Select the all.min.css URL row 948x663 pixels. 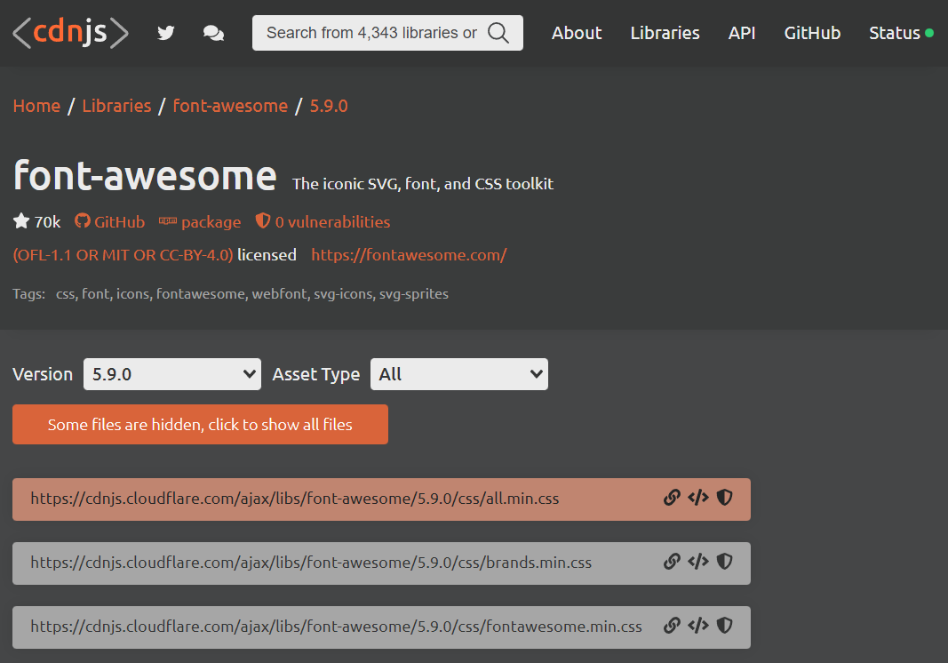pos(381,499)
